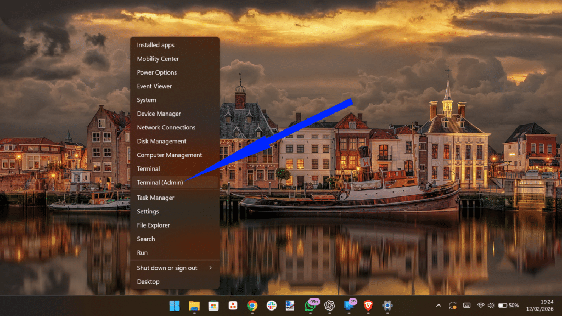Open Brave browser from the taskbar
The width and height of the screenshot is (562, 316).
369,306
